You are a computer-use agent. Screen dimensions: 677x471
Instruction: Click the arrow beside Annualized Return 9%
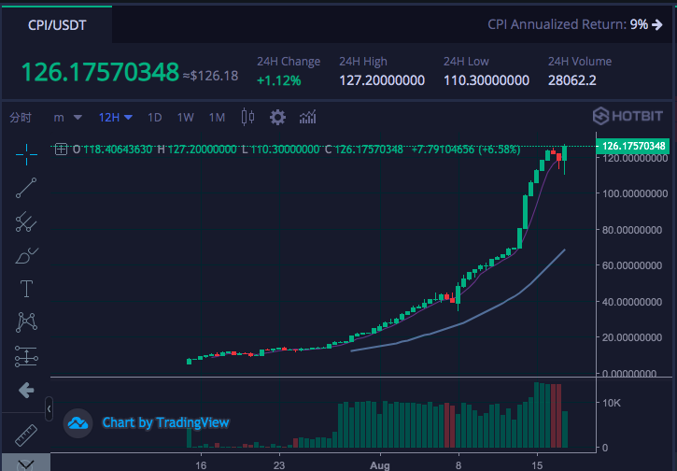[657, 24]
